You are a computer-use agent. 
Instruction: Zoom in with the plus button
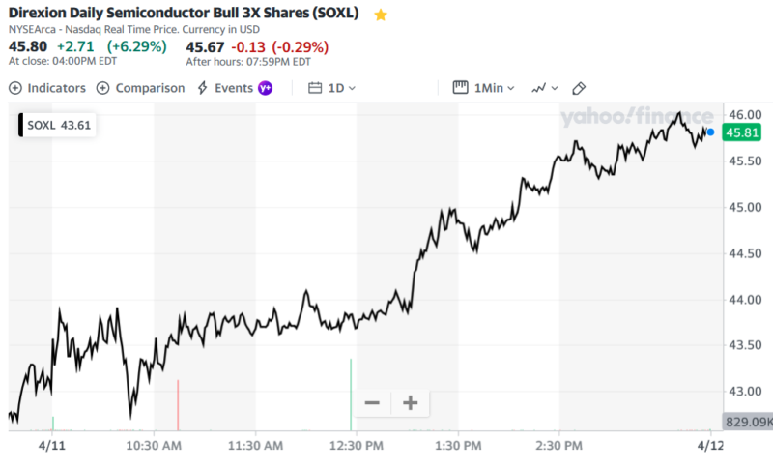pyautogui.click(x=410, y=403)
